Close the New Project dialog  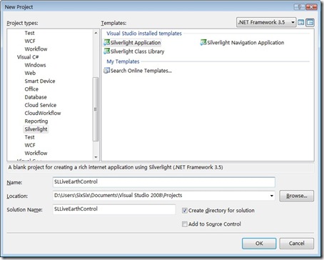coord(311,7)
